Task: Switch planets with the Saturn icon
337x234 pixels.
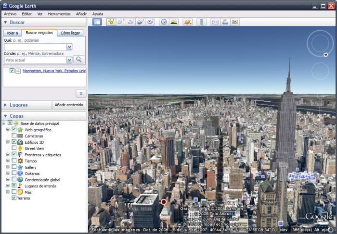Action: [188, 22]
